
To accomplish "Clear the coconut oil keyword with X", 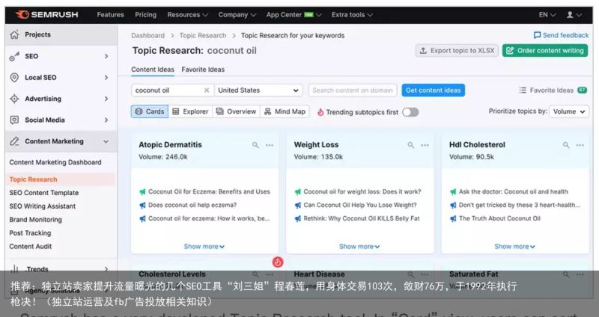I will (207, 90).
